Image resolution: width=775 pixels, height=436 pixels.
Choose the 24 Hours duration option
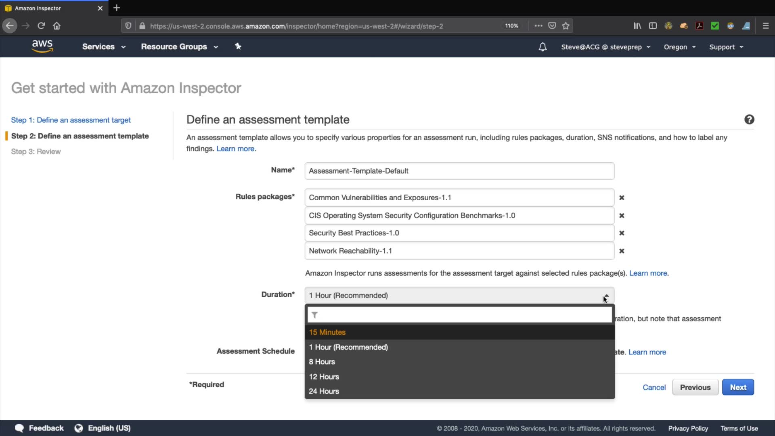click(324, 391)
